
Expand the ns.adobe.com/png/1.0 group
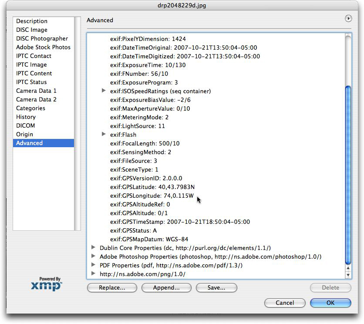[x=93, y=273]
